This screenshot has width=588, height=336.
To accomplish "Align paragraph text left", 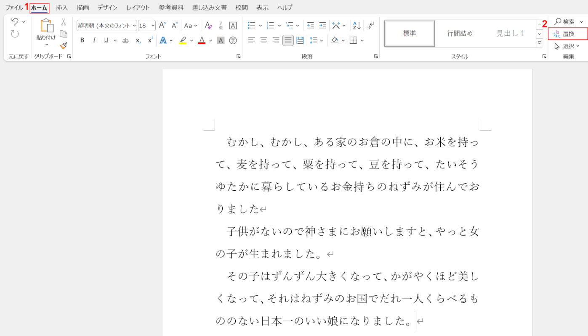I will pos(251,40).
